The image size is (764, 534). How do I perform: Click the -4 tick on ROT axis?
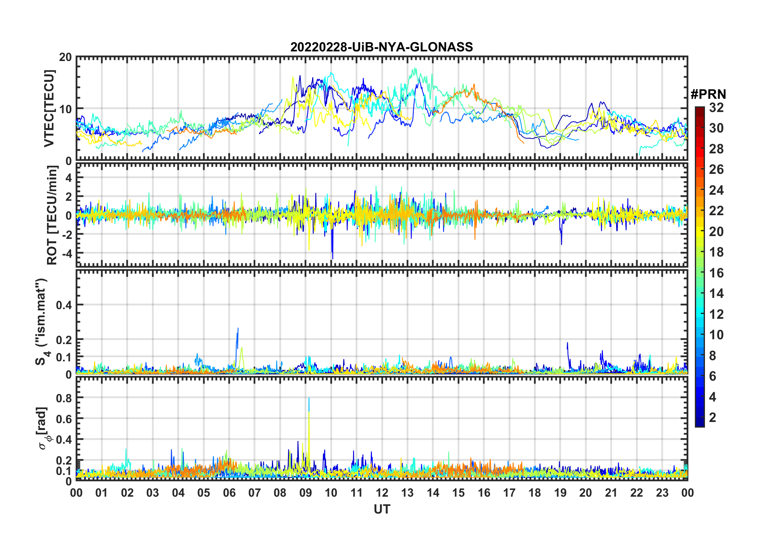click(67, 253)
